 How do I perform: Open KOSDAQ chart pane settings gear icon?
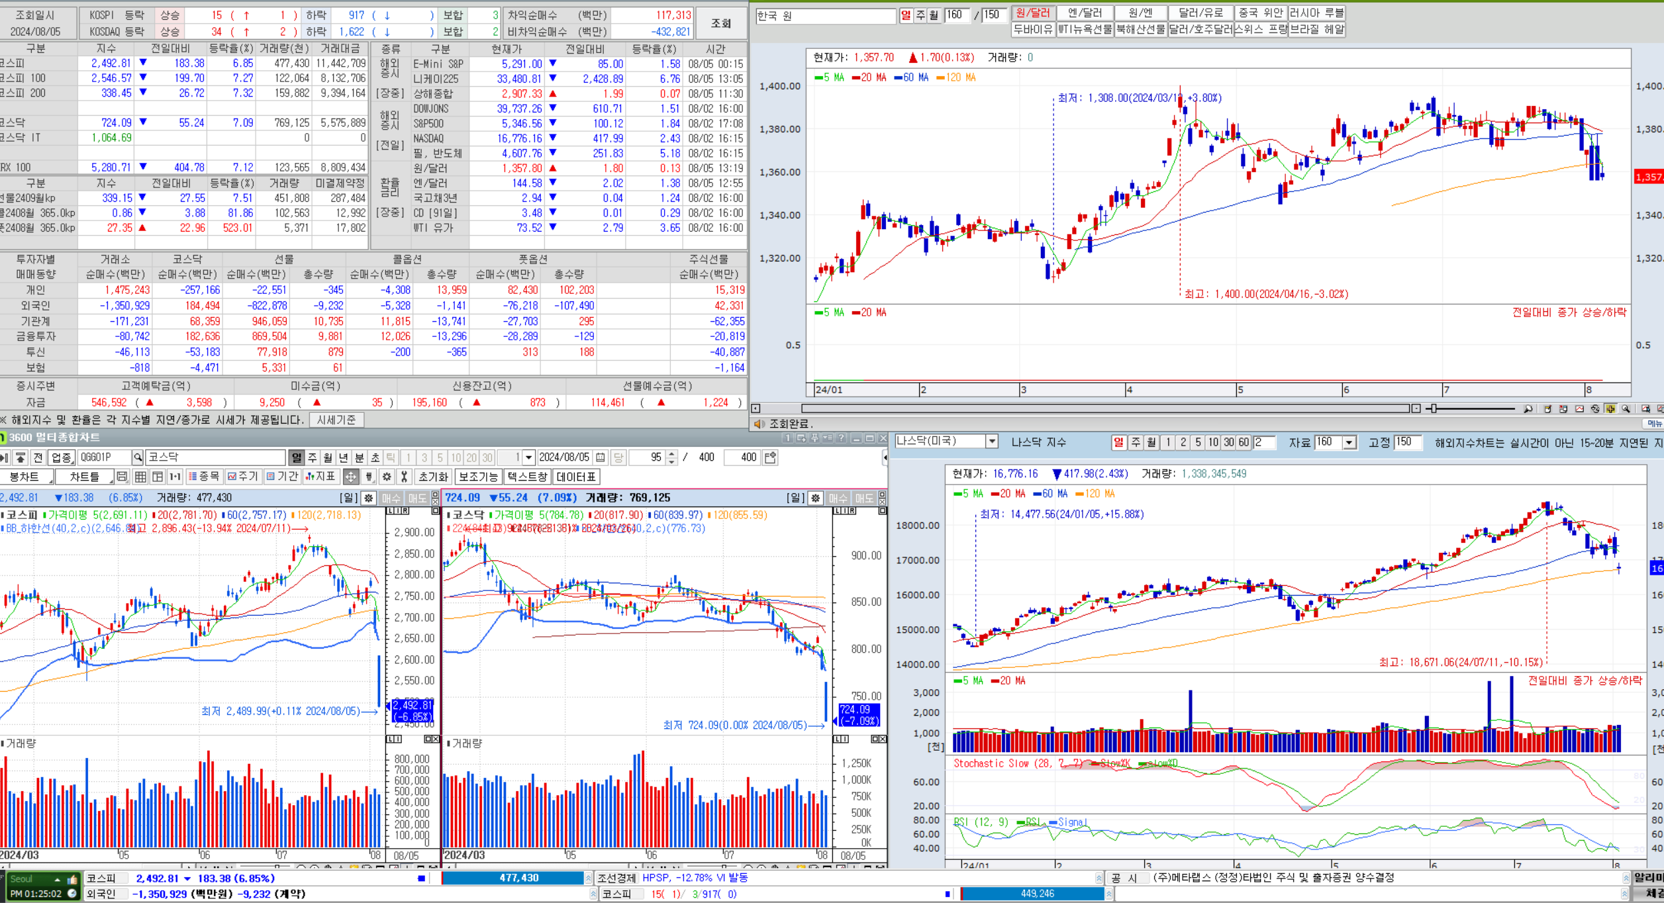pyautogui.click(x=816, y=498)
